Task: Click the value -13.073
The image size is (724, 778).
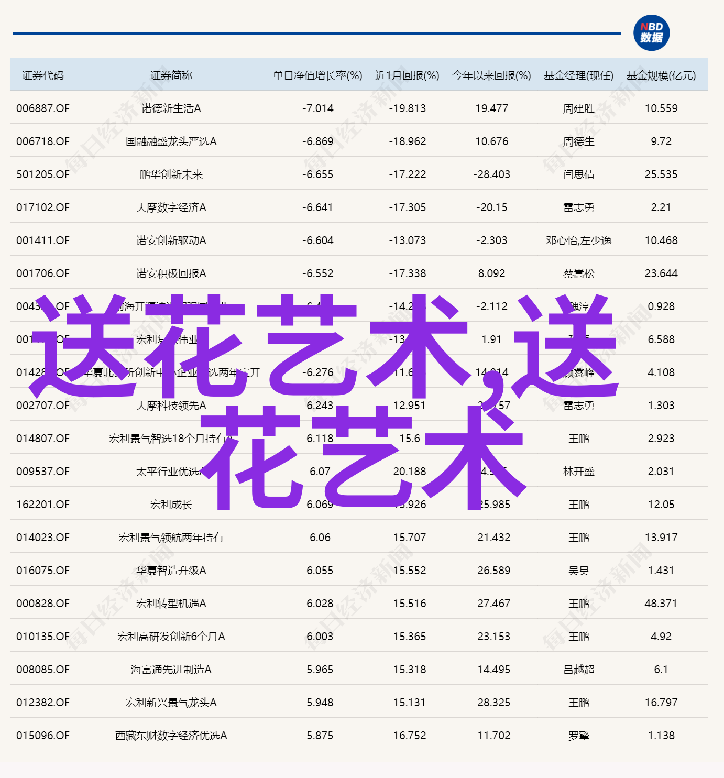Action: coord(407,240)
